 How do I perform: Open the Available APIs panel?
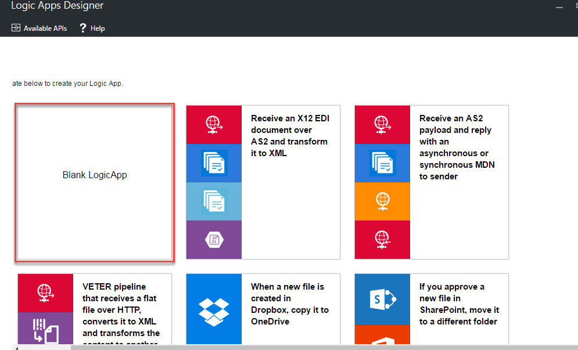[x=39, y=28]
